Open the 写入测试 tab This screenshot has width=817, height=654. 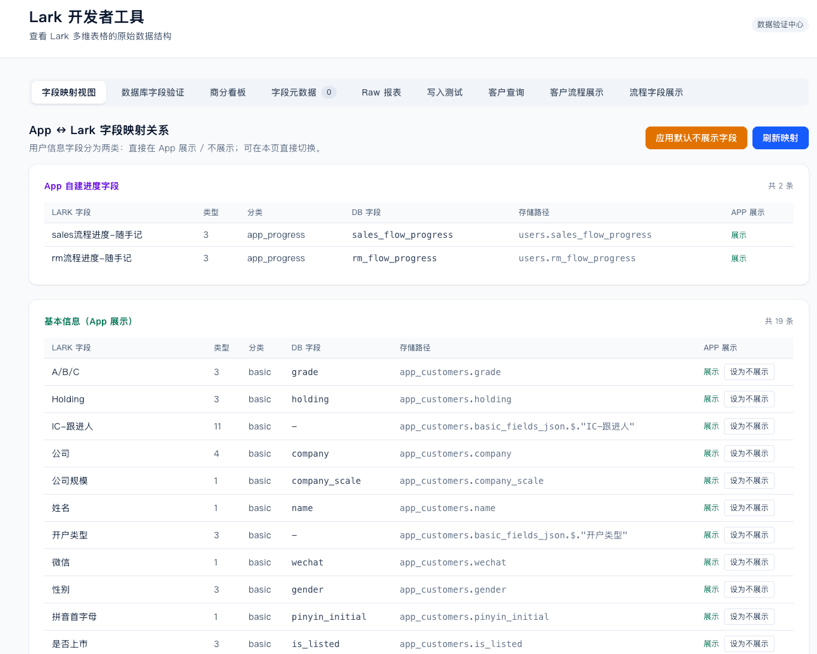click(x=445, y=92)
